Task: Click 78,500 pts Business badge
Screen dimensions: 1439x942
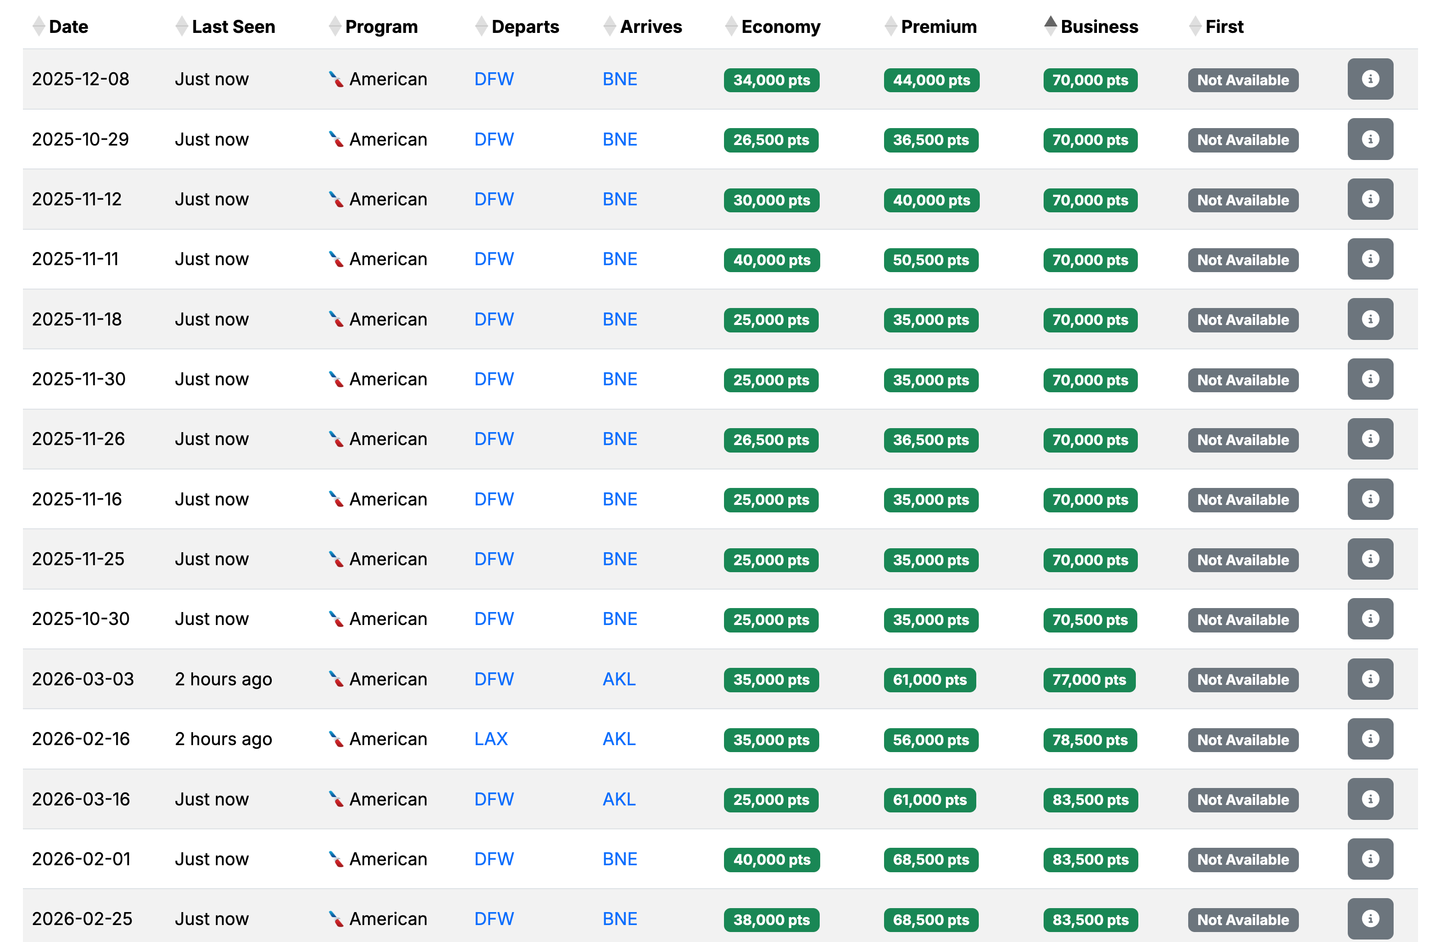Action: 1089,740
